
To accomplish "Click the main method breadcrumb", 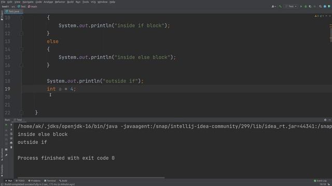I will click(32, 7).
